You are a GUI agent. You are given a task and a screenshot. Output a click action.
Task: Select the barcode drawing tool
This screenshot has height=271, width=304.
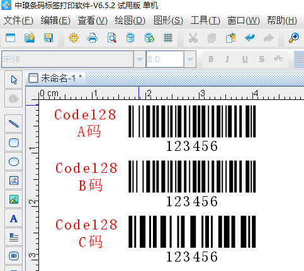(14, 256)
